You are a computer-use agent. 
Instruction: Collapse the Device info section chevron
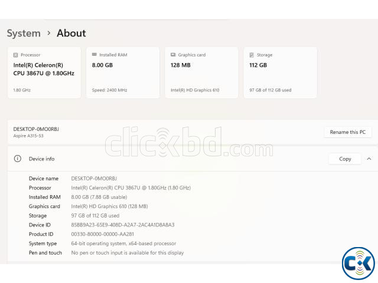(369, 159)
